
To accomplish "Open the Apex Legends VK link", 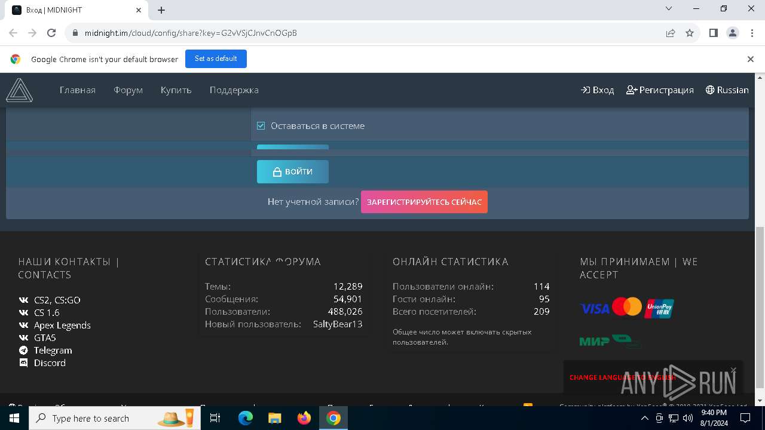I will click(62, 325).
